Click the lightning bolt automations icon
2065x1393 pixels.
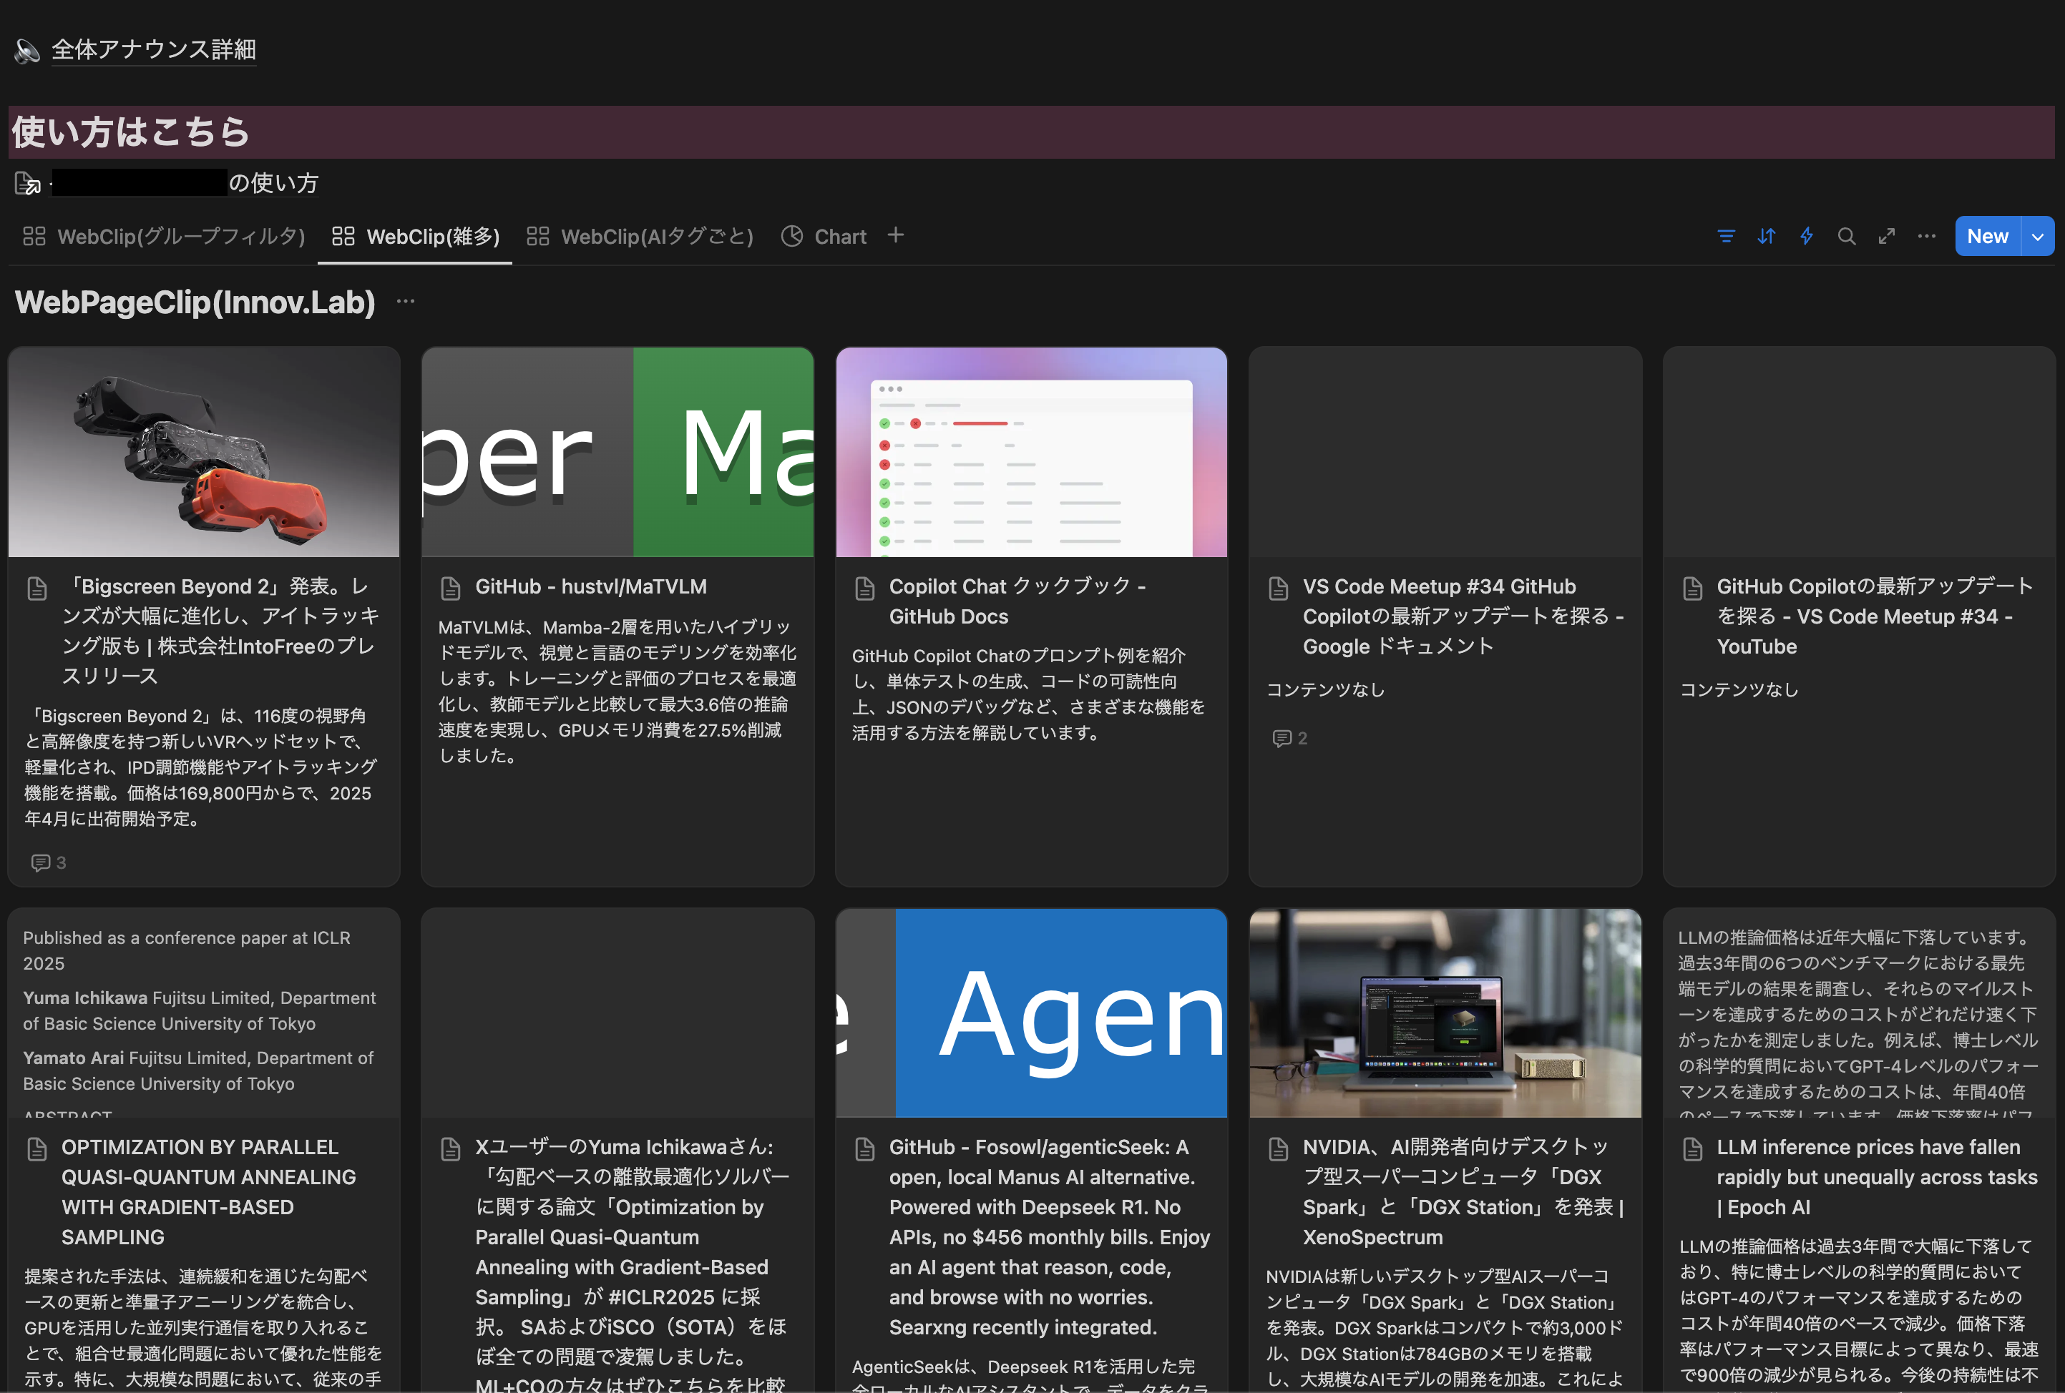[x=1805, y=236]
